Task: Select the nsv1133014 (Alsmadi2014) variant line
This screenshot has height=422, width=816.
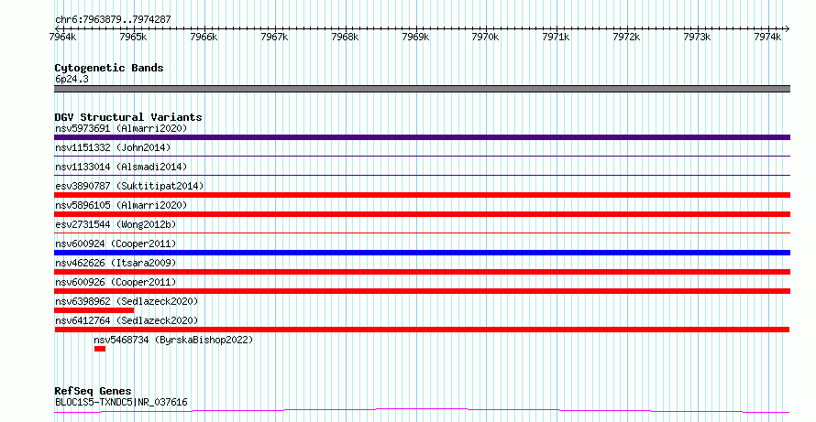Action: pos(422,175)
